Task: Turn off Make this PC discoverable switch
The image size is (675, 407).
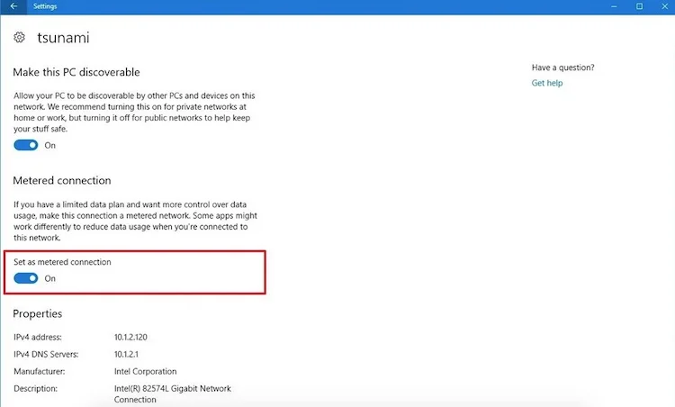Action: pyautogui.click(x=26, y=145)
